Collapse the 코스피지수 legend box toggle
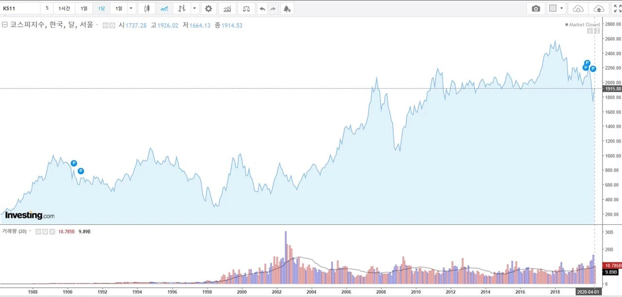 click(5, 25)
